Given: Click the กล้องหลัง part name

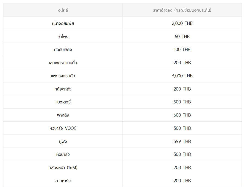Looking at the screenshot, I should (63, 89).
